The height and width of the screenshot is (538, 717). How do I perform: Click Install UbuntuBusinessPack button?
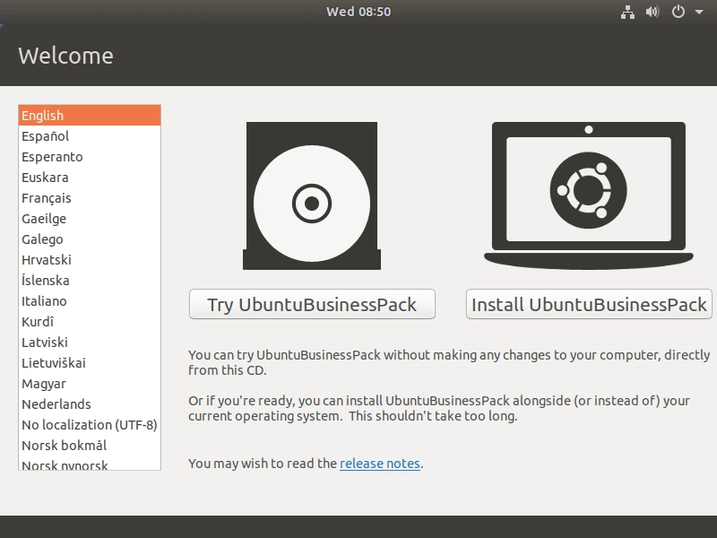tap(589, 304)
